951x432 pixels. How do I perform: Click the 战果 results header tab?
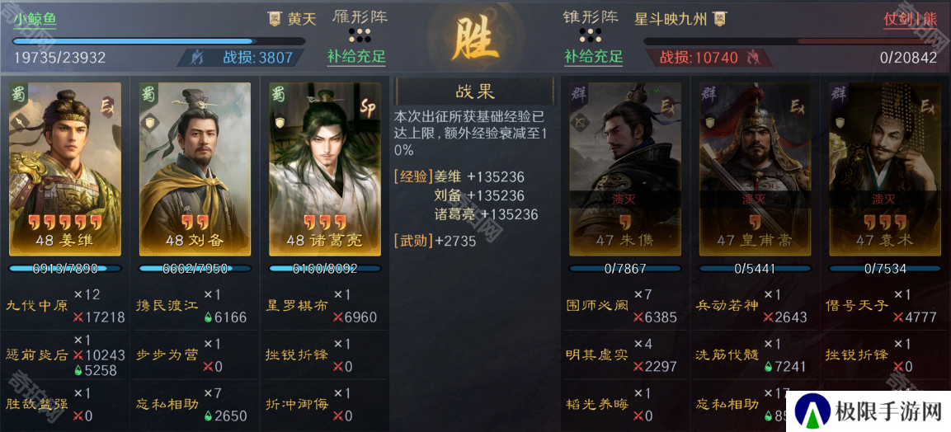[475, 92]
